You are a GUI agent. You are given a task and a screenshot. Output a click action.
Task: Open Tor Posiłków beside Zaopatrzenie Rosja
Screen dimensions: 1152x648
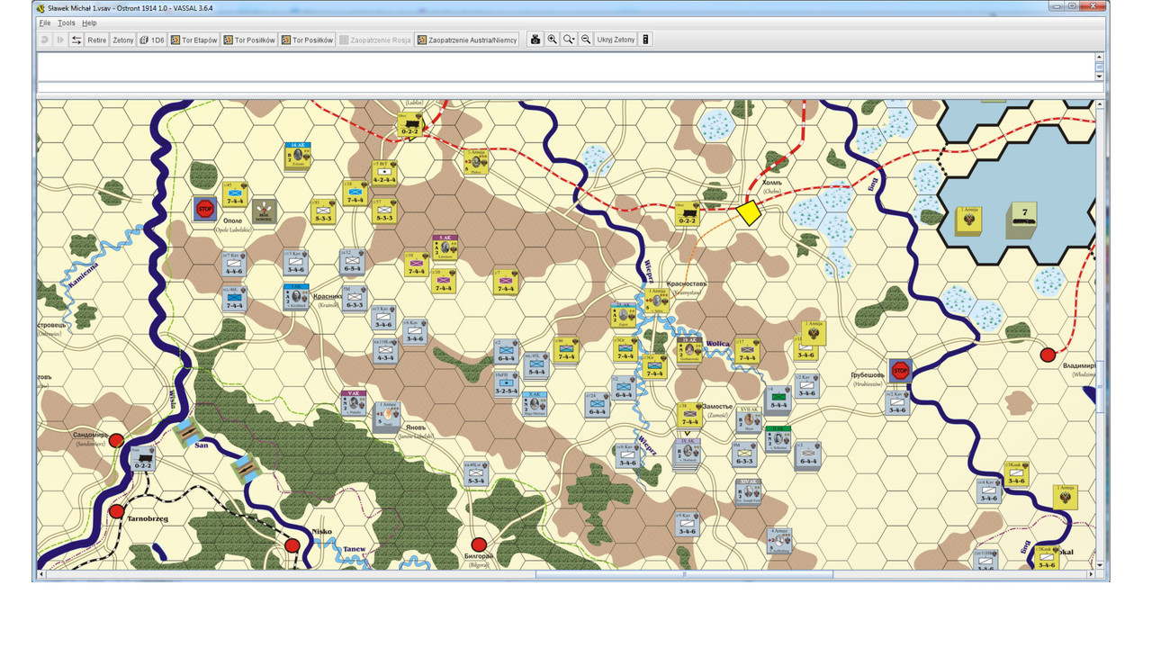tap(307, 40)
